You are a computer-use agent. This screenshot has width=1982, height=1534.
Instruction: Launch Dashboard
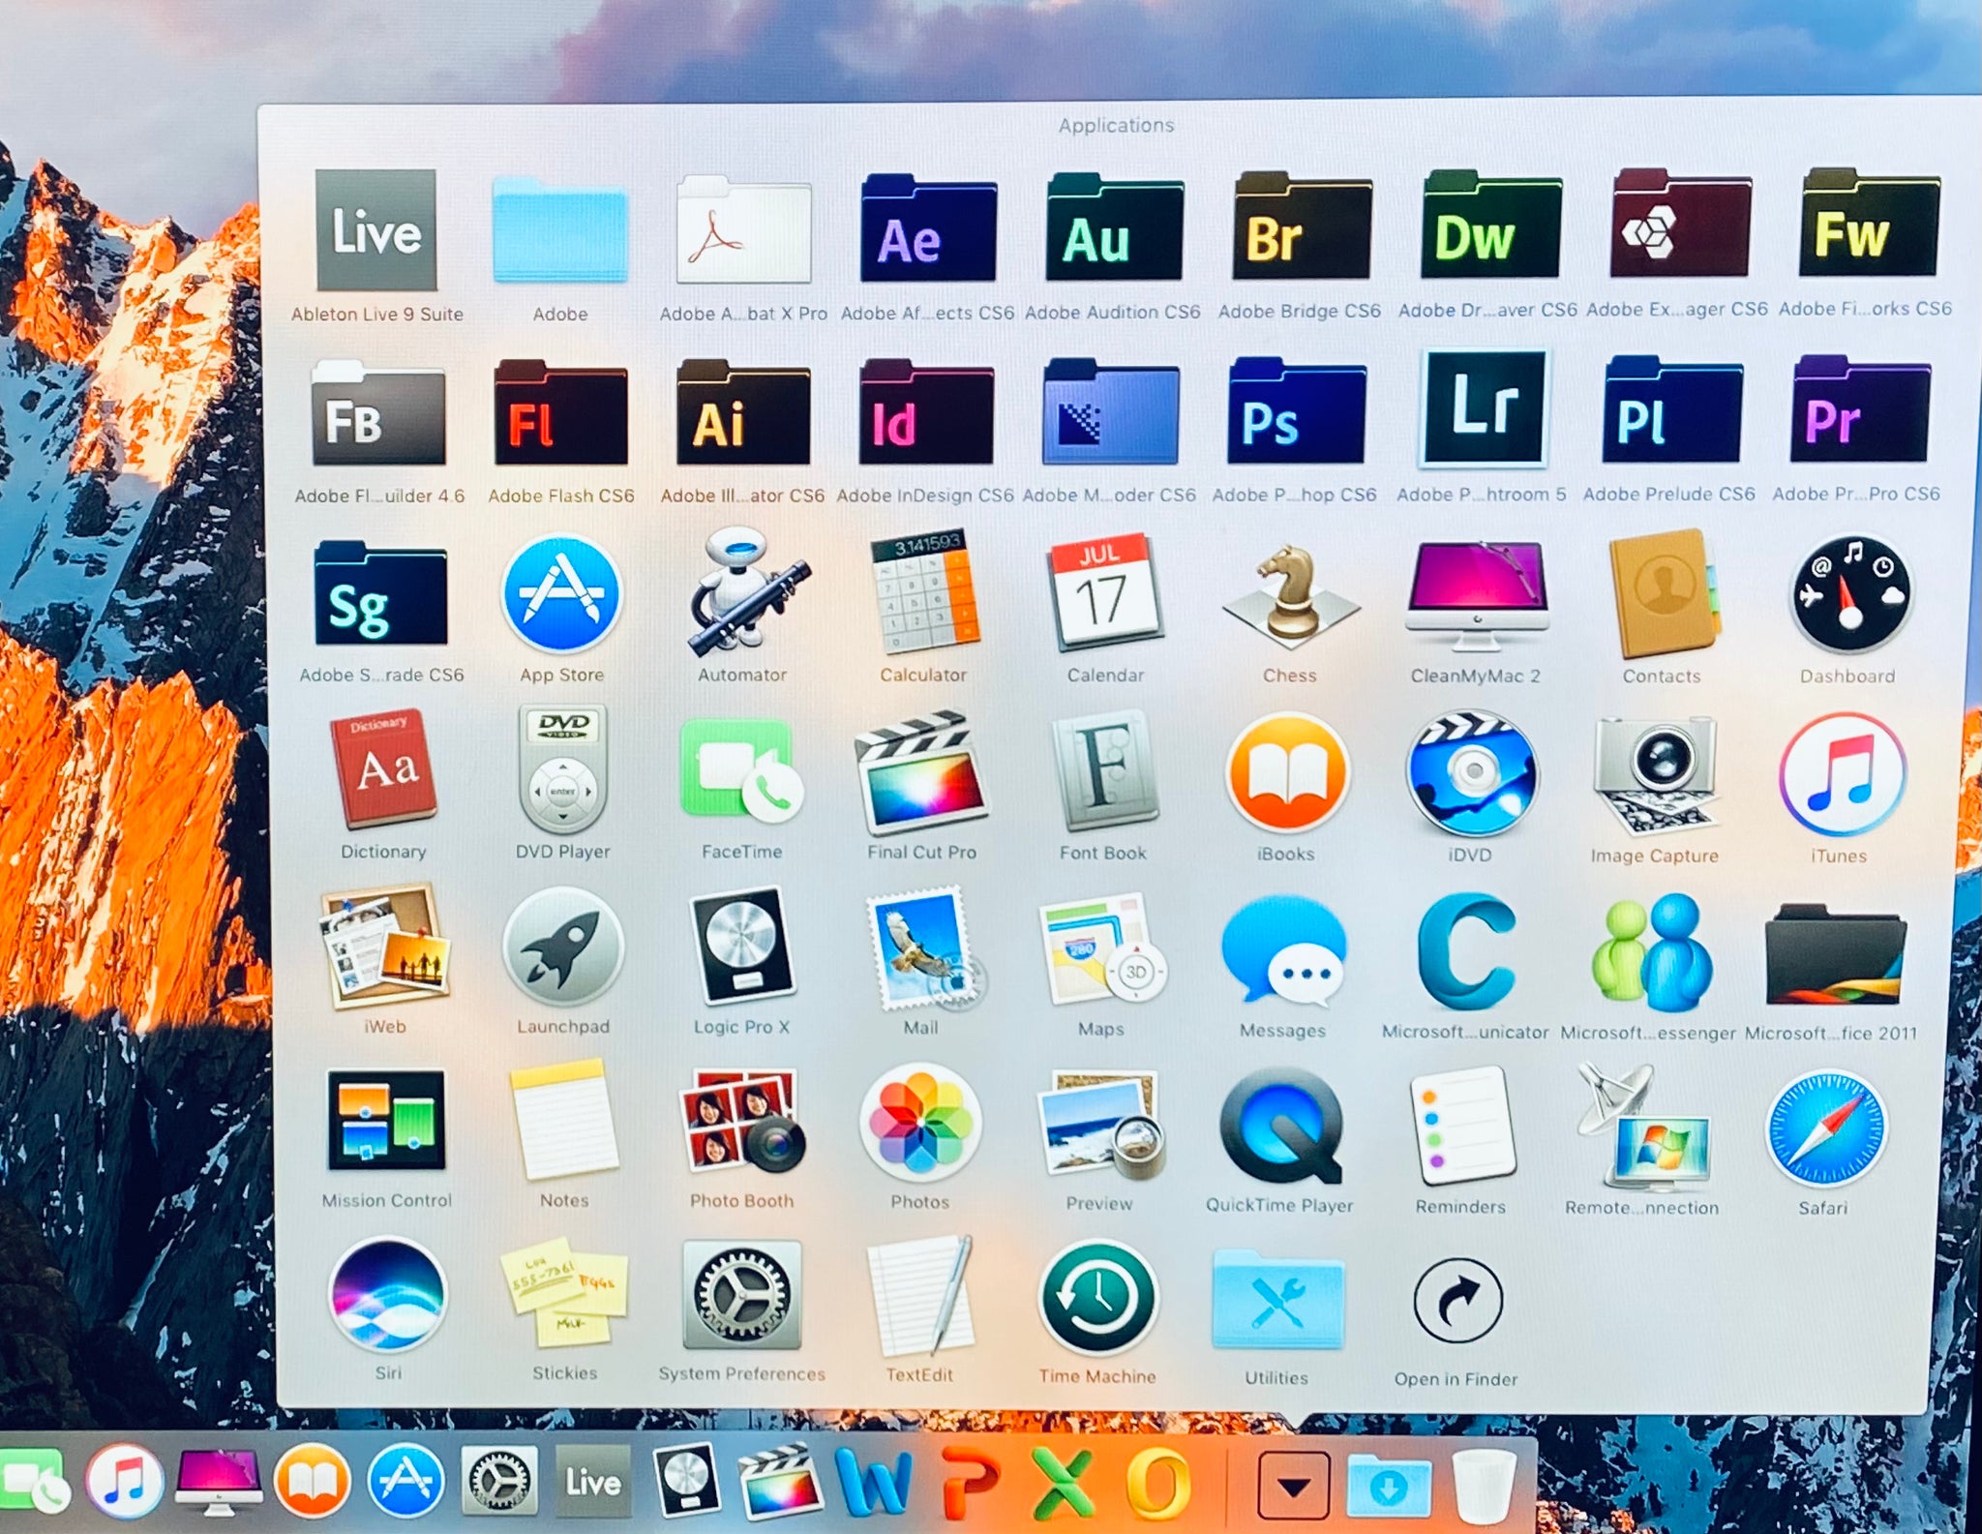point(1850,595)
